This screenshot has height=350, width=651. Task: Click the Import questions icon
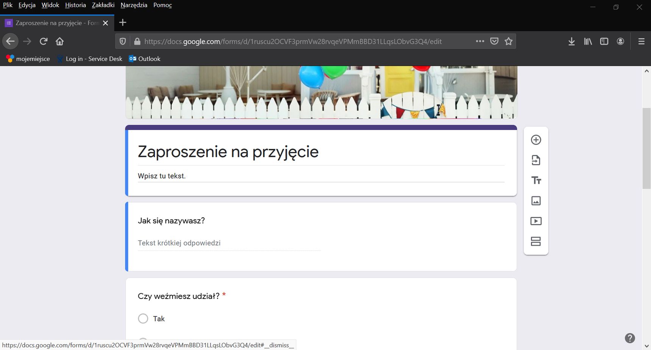click(x=536, y=160)
